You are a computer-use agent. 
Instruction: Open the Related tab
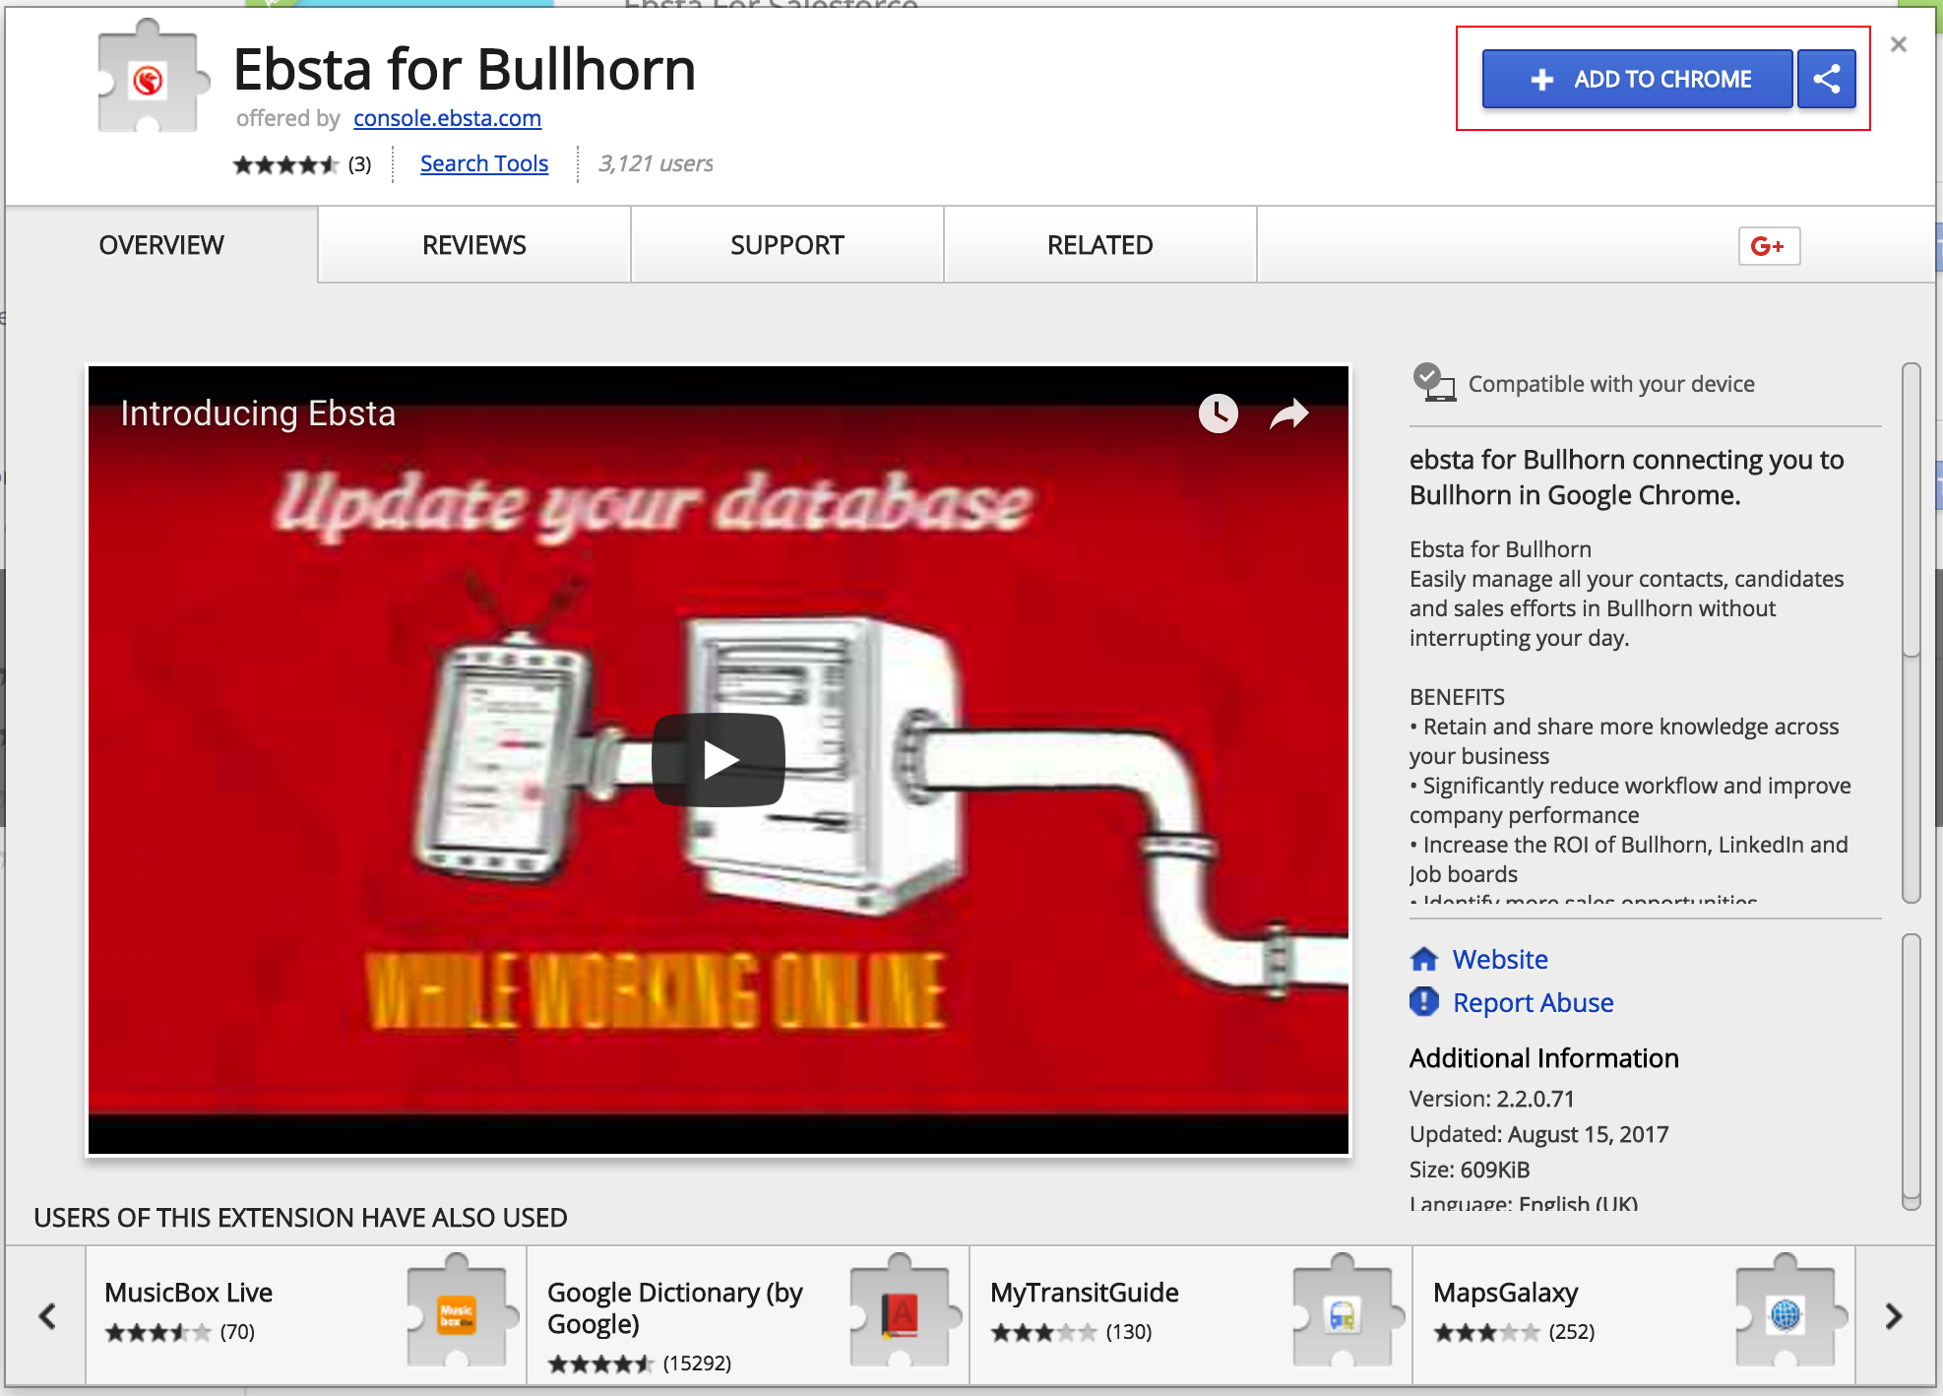tap(1099, 245)
